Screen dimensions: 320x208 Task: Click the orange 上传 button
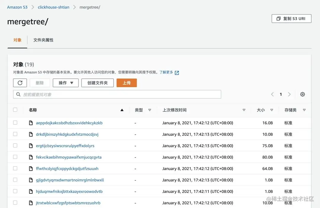pyautogui.click(x=127, y=83)
